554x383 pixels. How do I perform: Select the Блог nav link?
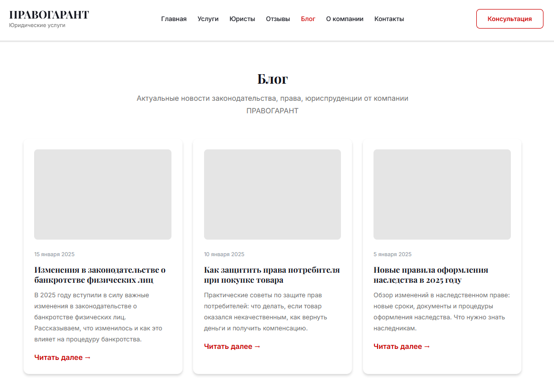pos(308,19)
